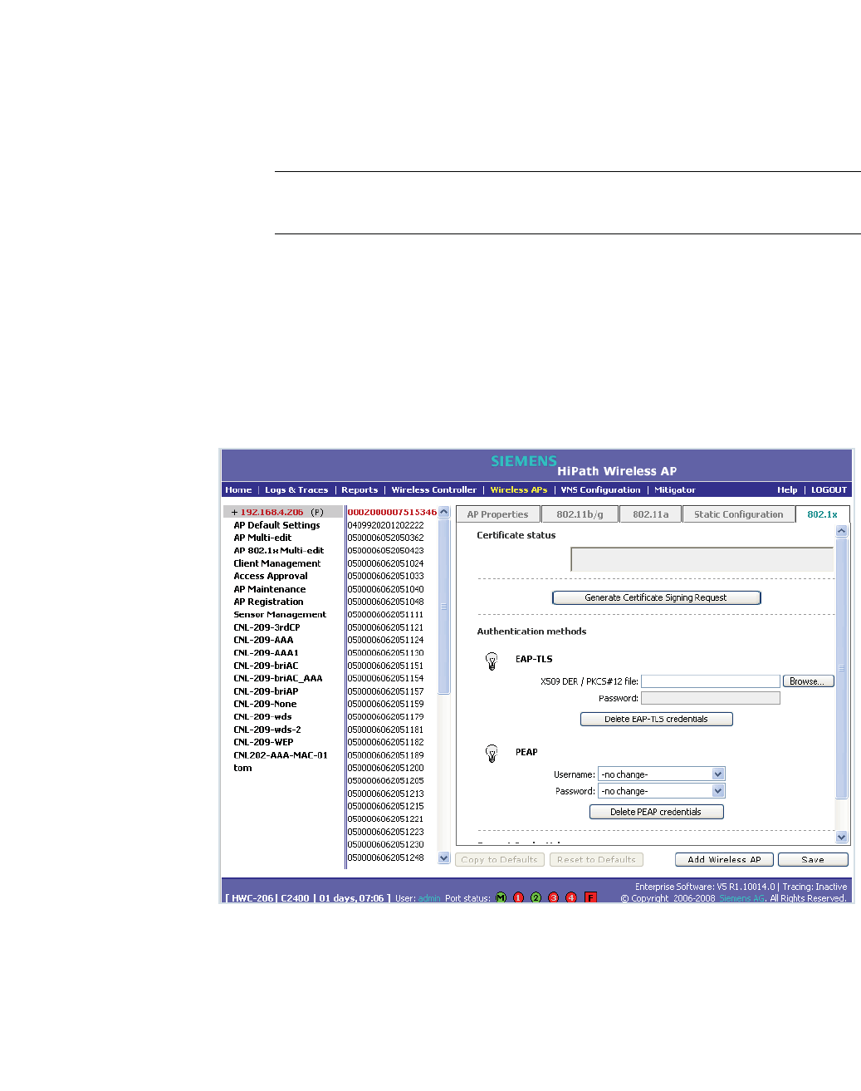
Task: Click Reset to Defaults button
Action: [596, 860]
